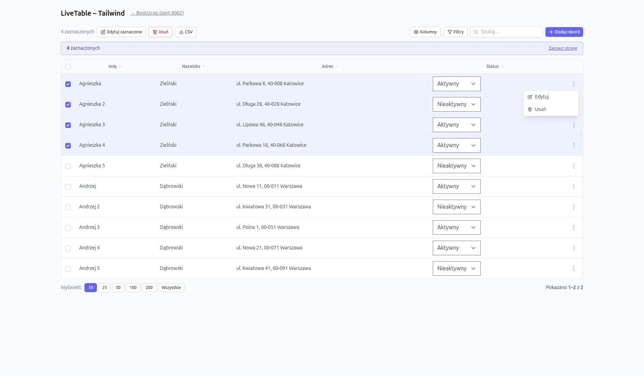644x376 pixels.
Task: Click the plus icon on Dodaj rekord
Action: pyautogui.click(x=551, y=32)
